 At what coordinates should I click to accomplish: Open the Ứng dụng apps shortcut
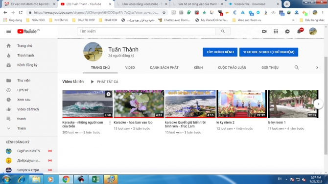[13, 20]
